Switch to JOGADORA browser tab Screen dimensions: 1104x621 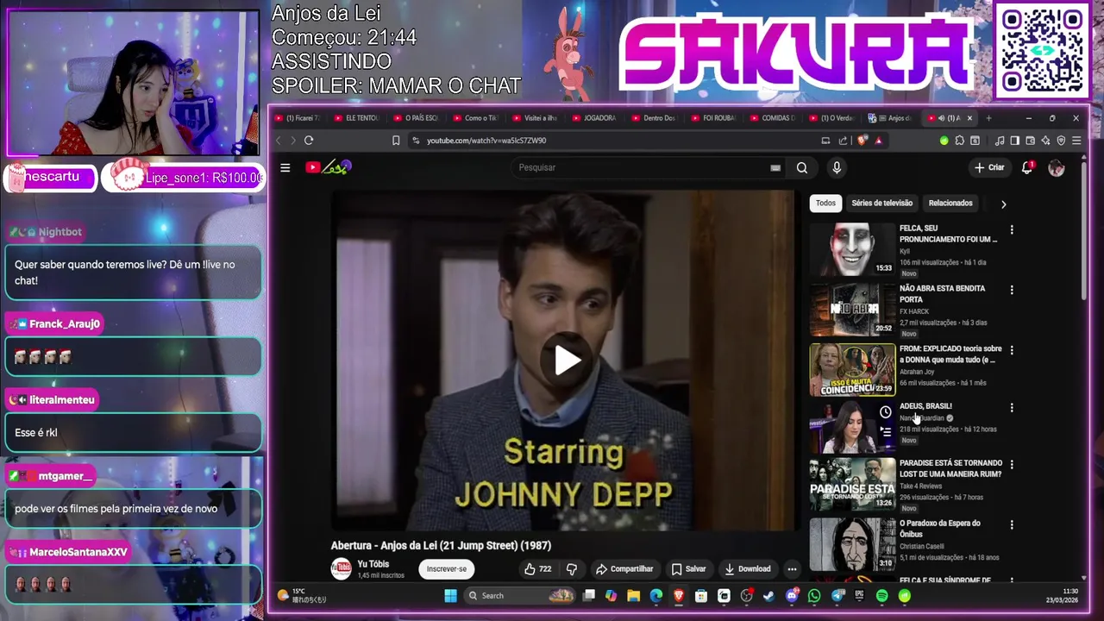593,118
